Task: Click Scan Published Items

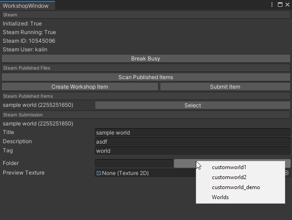Action: tap(146, 77)
